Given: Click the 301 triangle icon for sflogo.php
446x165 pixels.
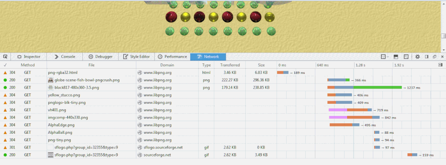Looking at the screenshot, I should 5,147.
